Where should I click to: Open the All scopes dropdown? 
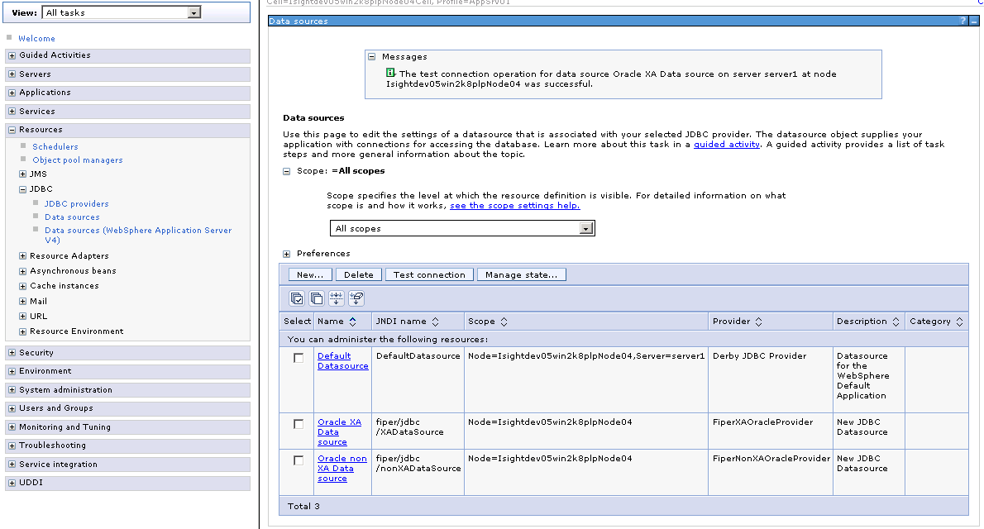(586, 229)
